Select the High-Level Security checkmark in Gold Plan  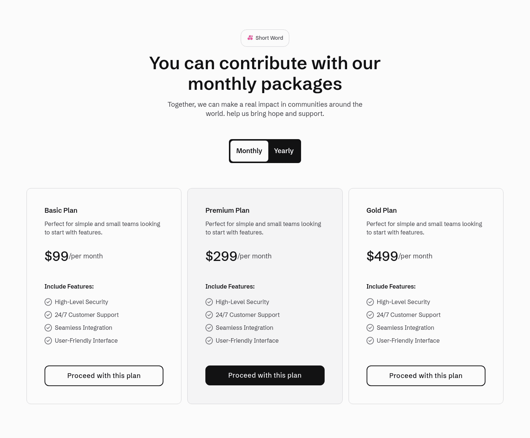tap(370, 302)
